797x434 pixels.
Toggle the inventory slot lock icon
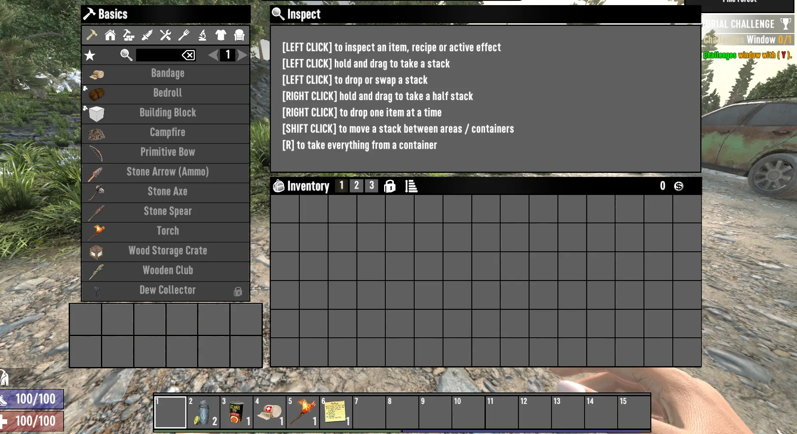coord(390,186)
